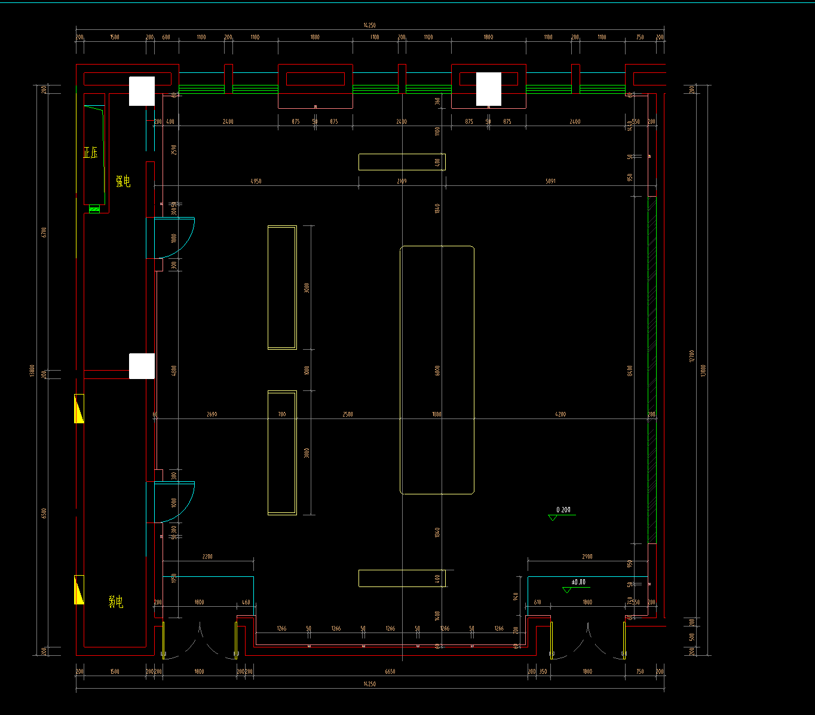
Task: Click the 460 dimension text
Action: [246, 603]
